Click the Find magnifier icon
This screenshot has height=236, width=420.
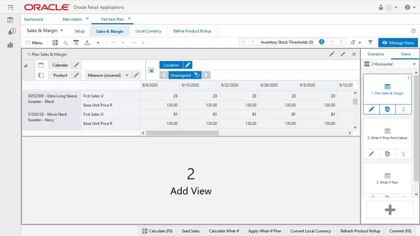click(x=66, y=43)
